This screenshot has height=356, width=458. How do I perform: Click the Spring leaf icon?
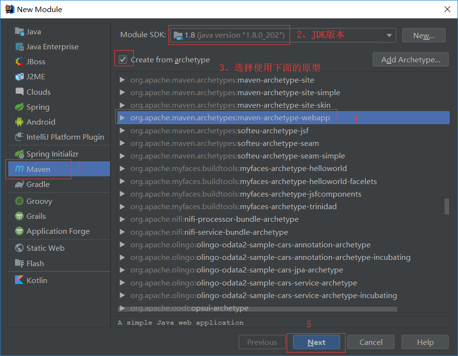point(19,107)
